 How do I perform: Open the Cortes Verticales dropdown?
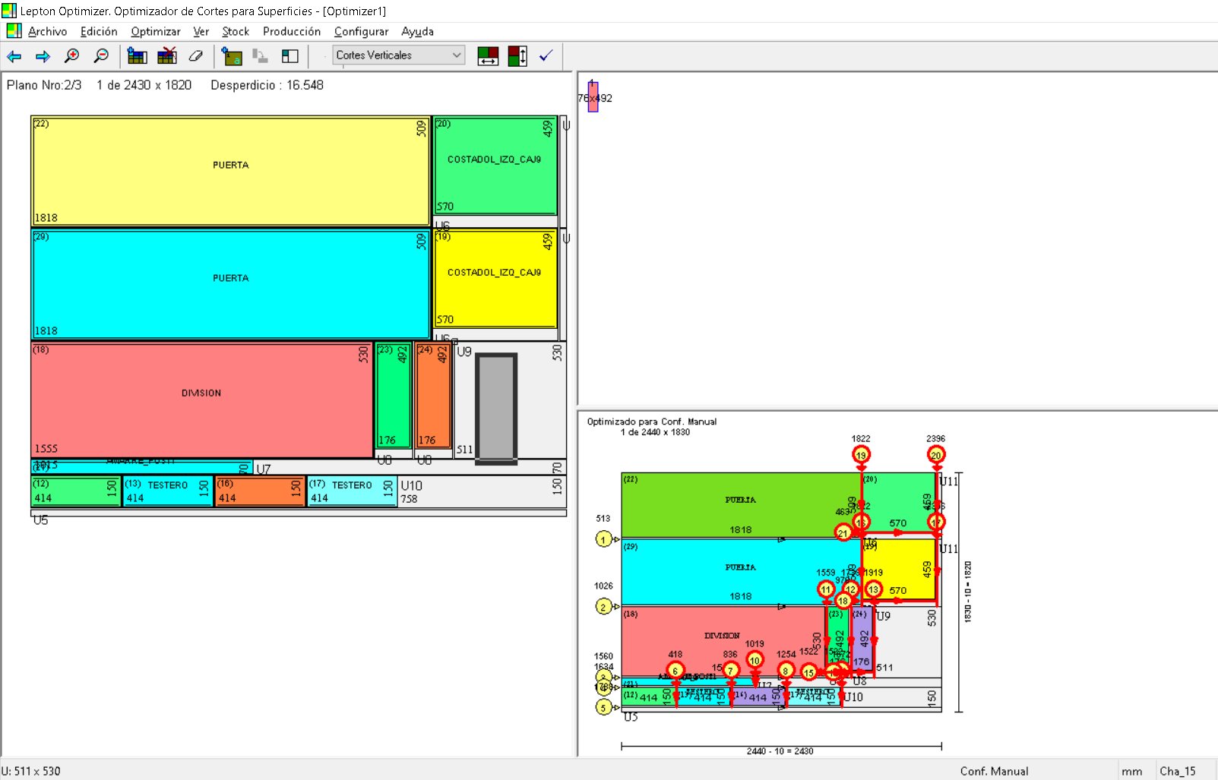pyautogui.click(x=399, y=55)
